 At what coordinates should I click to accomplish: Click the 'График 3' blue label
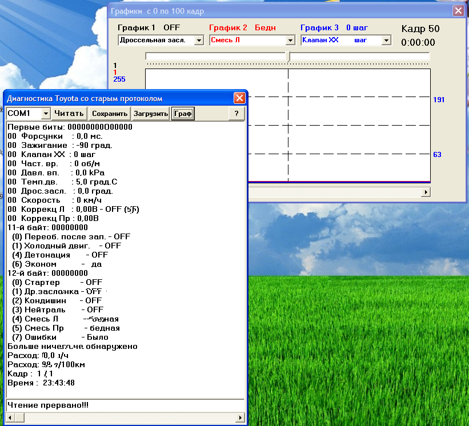click(319, 28)
